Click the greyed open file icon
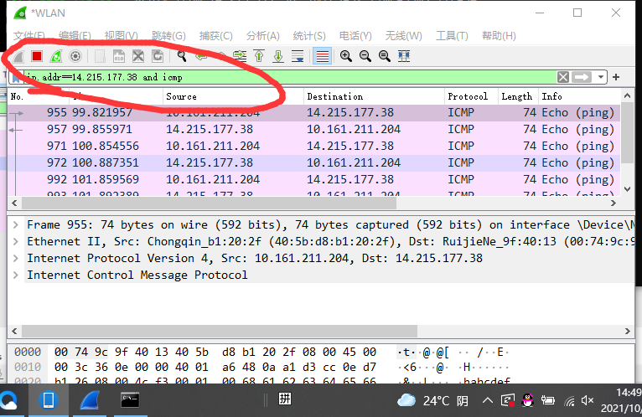 click(100, 56)
